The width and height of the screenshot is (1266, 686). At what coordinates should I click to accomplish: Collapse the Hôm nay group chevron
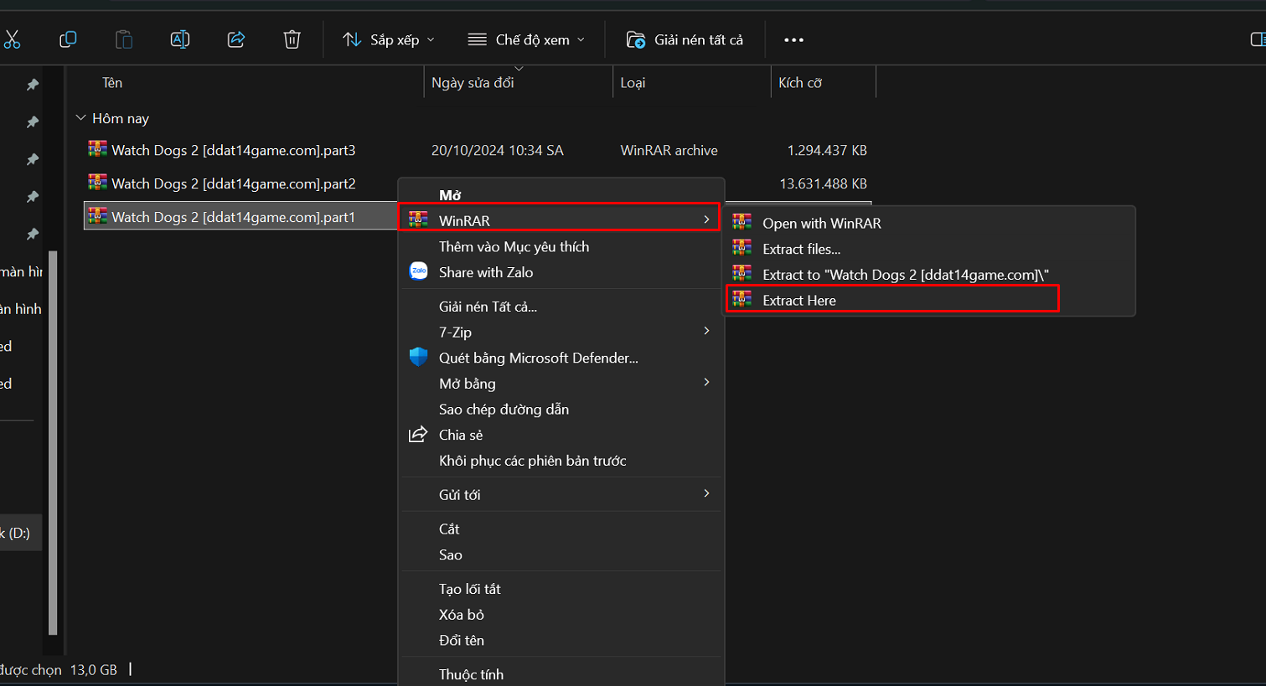(81, 118)
